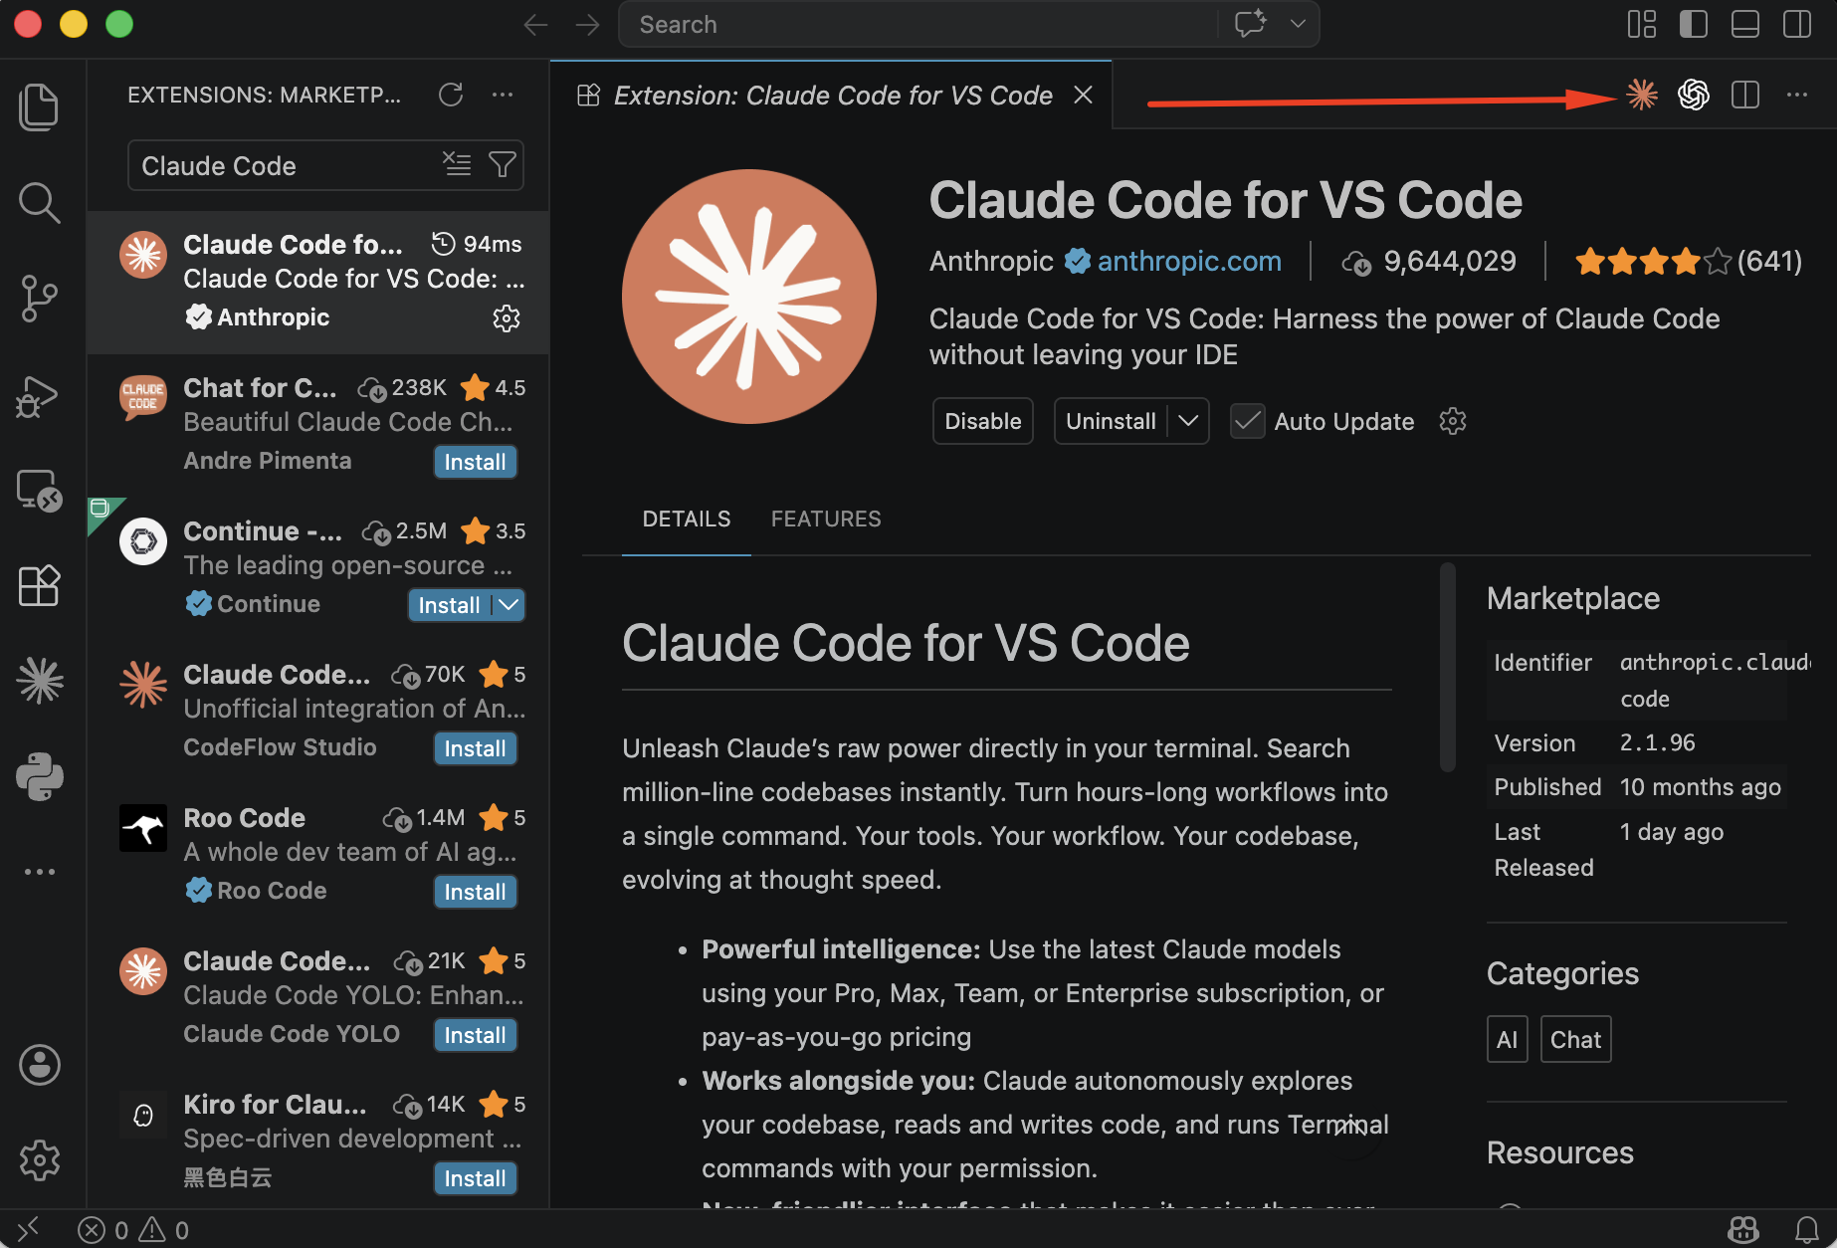Open the Claude sidebar icon
Viewport: 1837px width, 1248px height.
[x=40, y=681]
